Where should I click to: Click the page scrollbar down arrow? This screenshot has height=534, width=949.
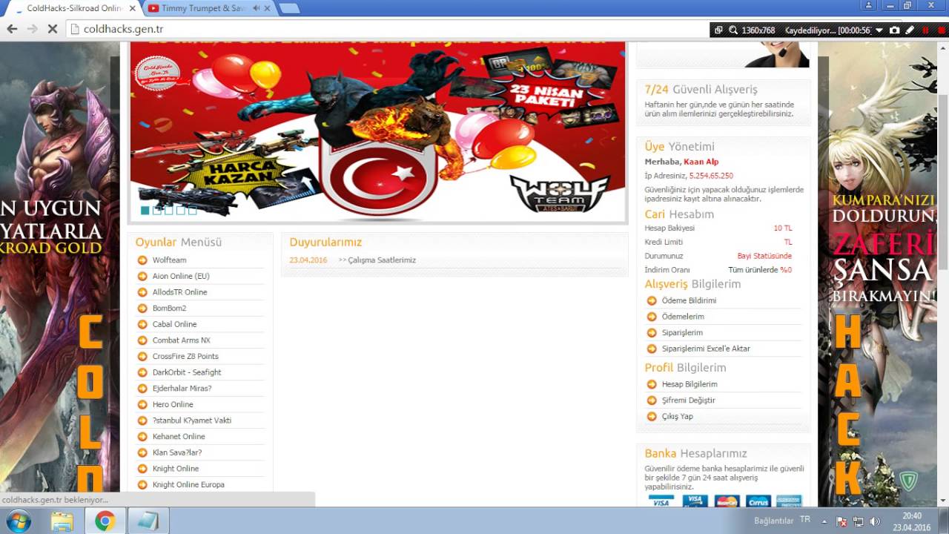[x=943, y=502]
